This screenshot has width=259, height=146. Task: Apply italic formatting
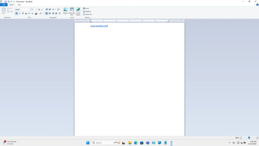coord(19,13)
